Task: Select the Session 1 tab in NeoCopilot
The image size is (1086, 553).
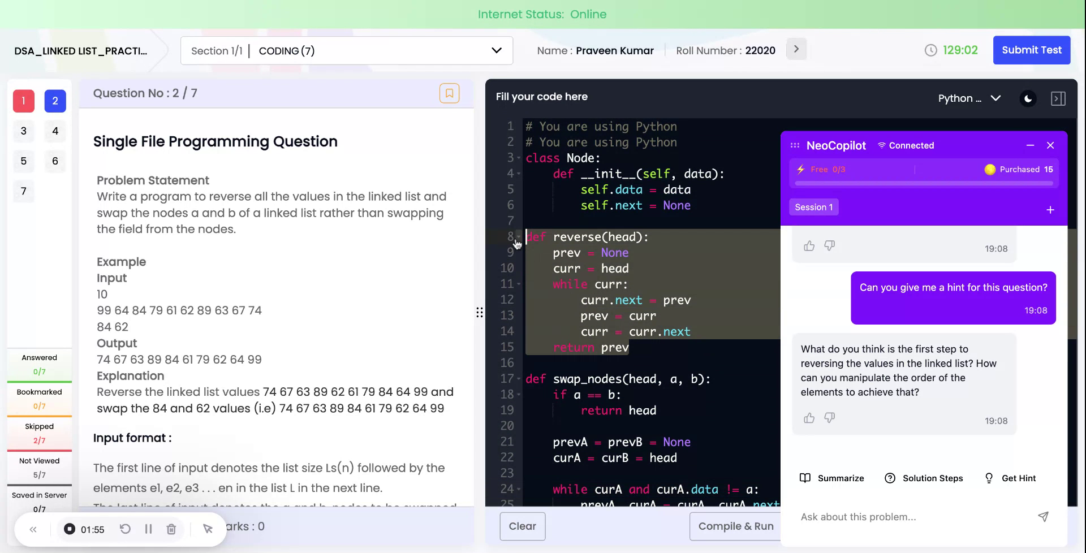Action: tap(813, 206)
